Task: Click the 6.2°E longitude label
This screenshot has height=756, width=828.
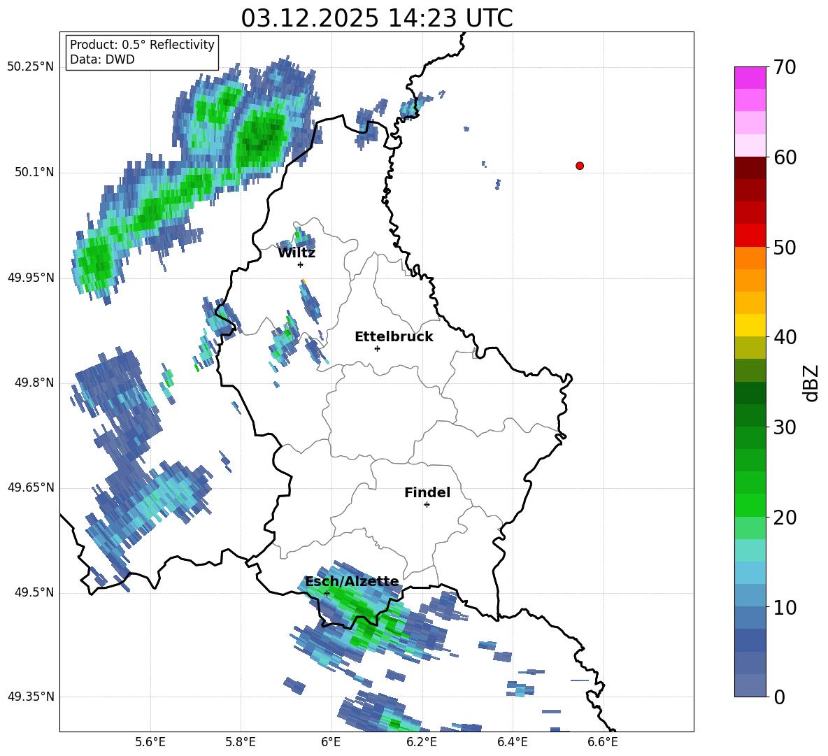Action: point(422,742)
